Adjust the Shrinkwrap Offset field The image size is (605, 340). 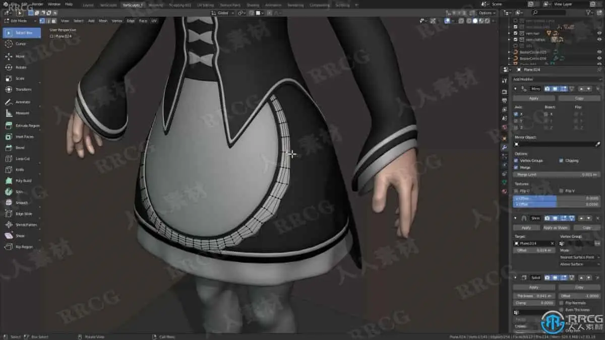534,250
